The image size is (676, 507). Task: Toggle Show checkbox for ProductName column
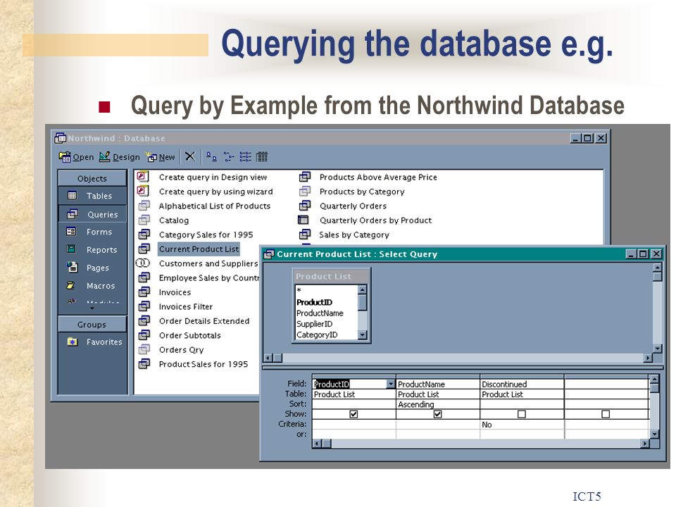pyautogui.click(x=437, y=414)
